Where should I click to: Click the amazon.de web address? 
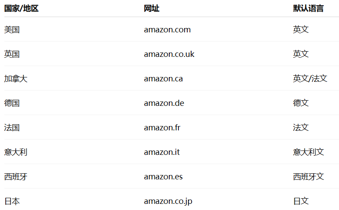tap(164, 103)
